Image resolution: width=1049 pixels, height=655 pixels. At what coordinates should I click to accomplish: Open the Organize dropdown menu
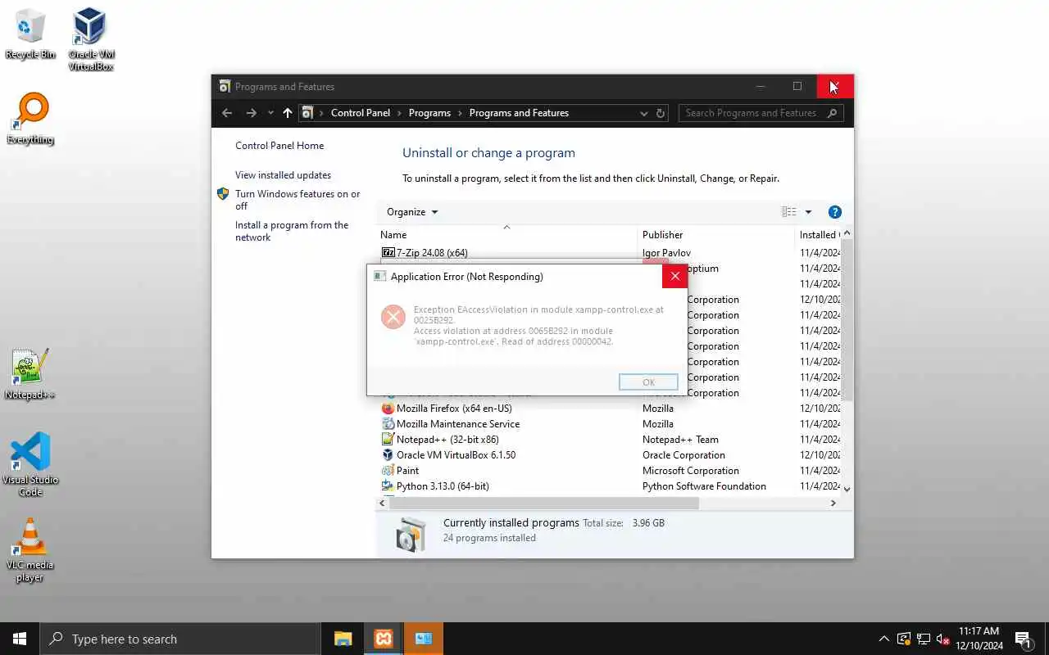(412, 212)
